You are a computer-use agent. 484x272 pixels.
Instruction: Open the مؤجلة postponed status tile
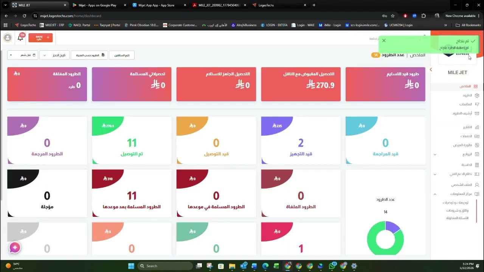tap(47, 193)
